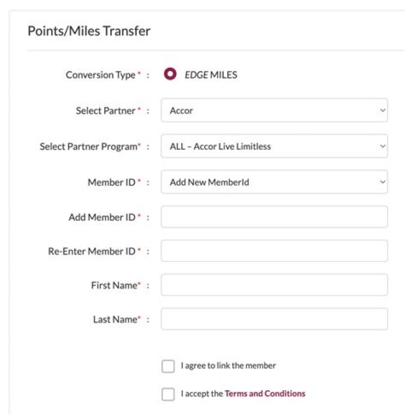Click the Add Member ID label

point(102,217)
